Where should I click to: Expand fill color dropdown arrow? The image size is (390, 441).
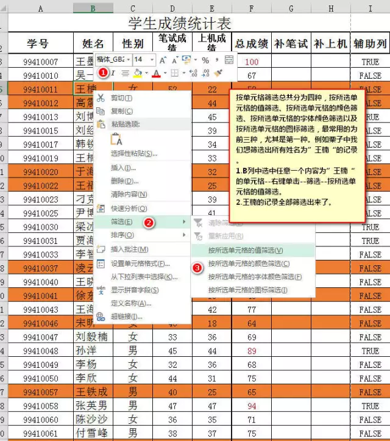tap(146, 73)
